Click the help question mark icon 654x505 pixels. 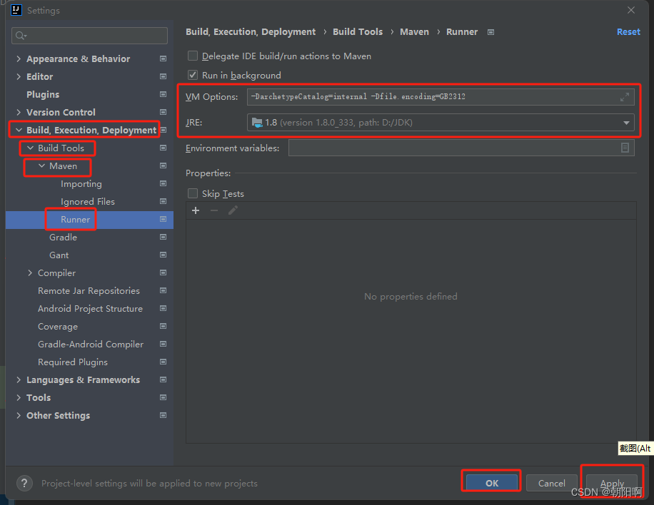click(x=24, y=483)
